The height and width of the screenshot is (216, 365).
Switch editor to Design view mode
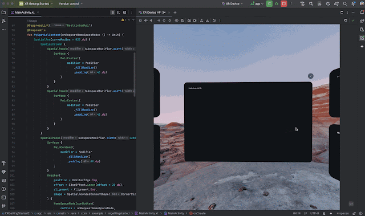124,13
